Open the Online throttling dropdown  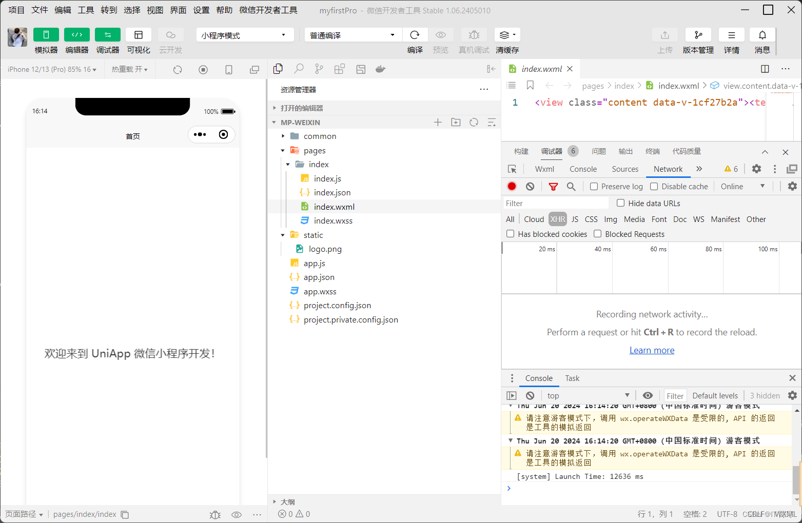742,187
